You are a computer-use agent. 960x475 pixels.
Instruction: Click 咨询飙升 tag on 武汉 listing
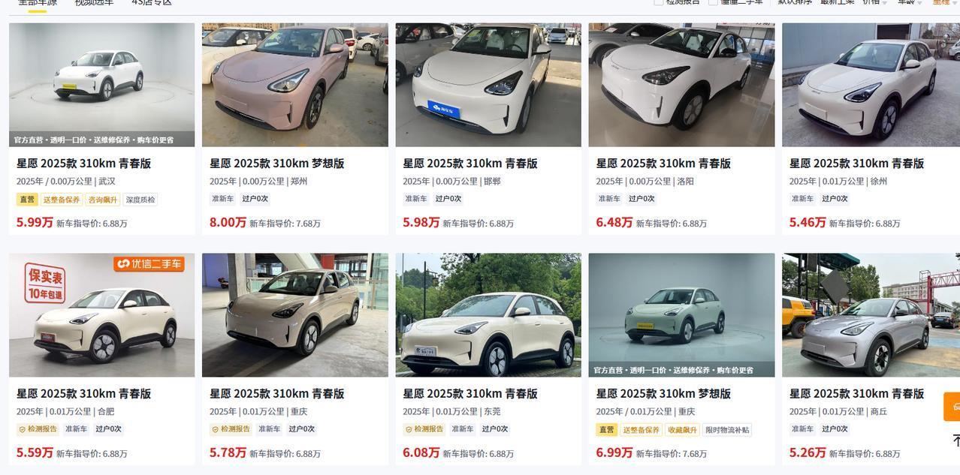point(103,200)
